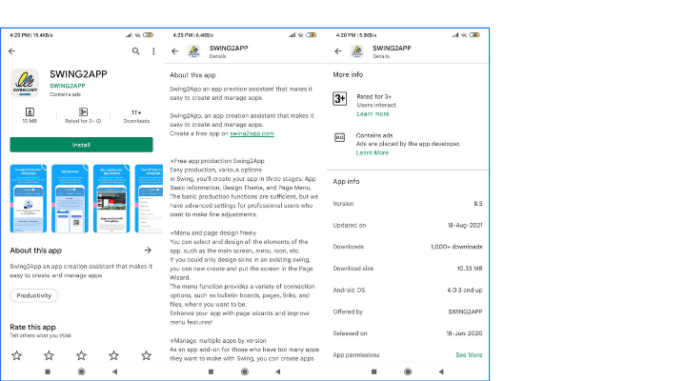Select 1,000+ downloads value
Viewport: 686px width, 381px height.
[x=456, y=247]
